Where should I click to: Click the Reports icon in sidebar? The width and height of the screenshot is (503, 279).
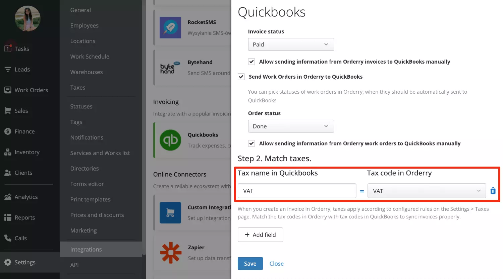(x=8, y=218)
